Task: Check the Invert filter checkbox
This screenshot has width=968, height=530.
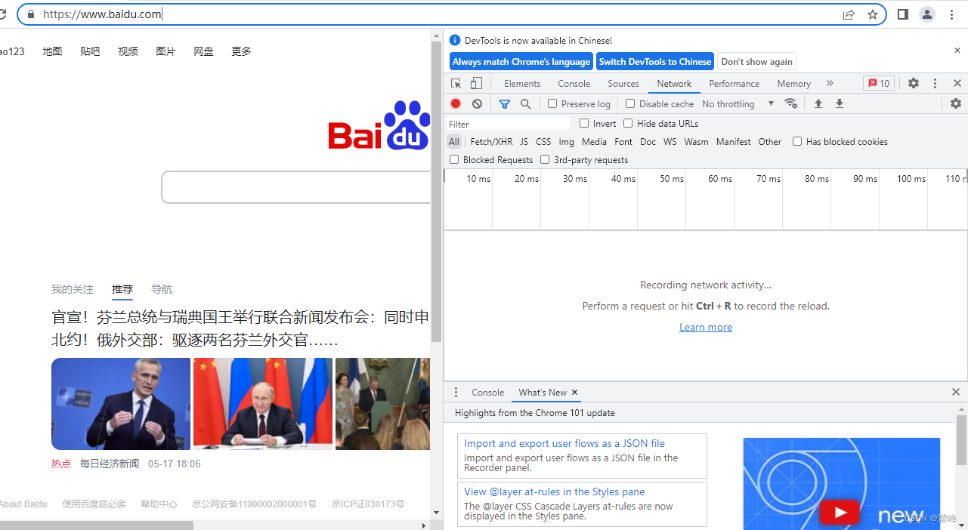Action: (584, 123)
